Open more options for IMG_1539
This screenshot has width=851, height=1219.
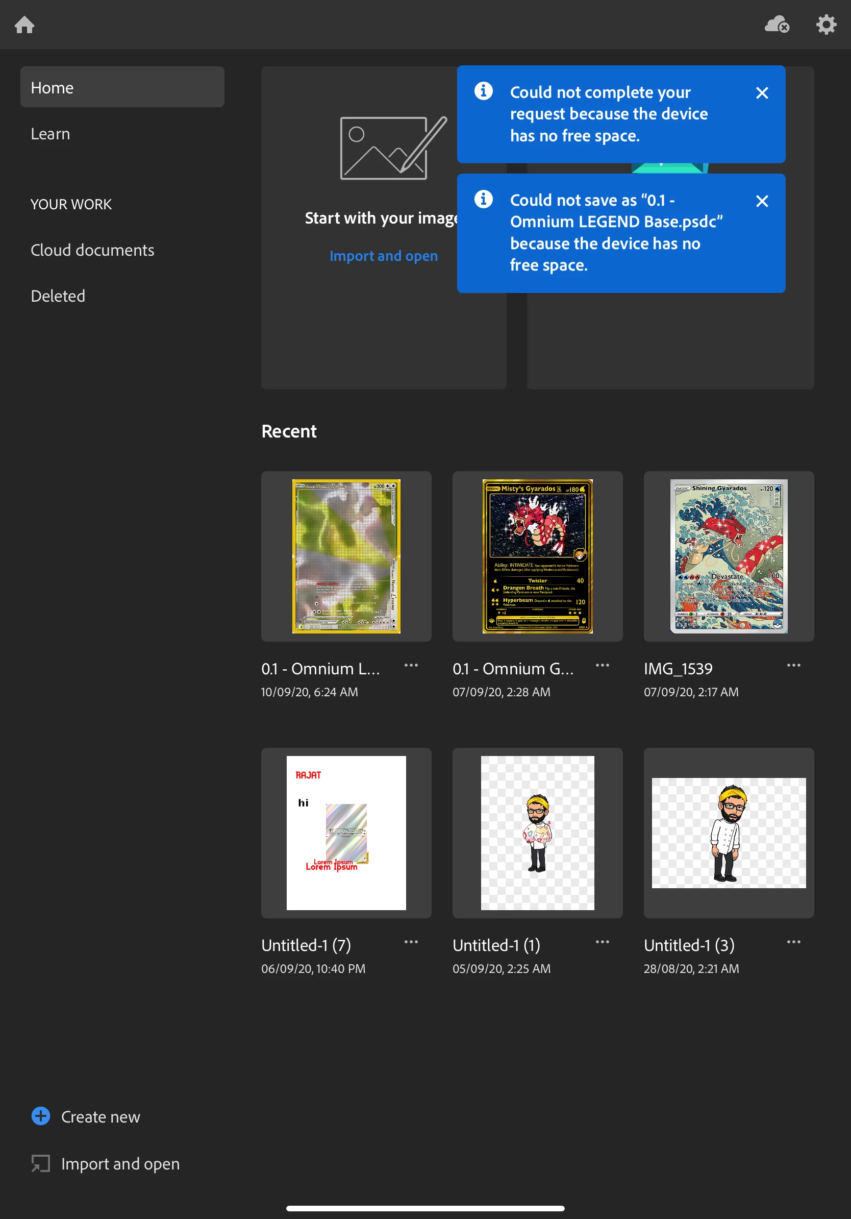pyautogui.click(x=794, y=665)
